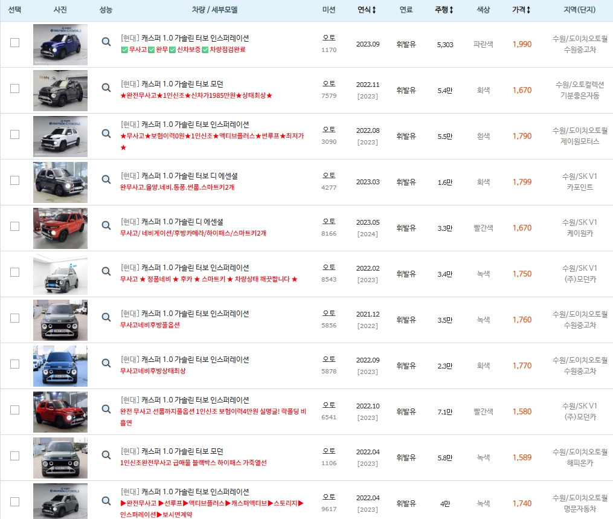Screen dimensions: 613x519
Task: Open performance magnifier for 1,799 디 에센셜
Action: coord(106,179)
